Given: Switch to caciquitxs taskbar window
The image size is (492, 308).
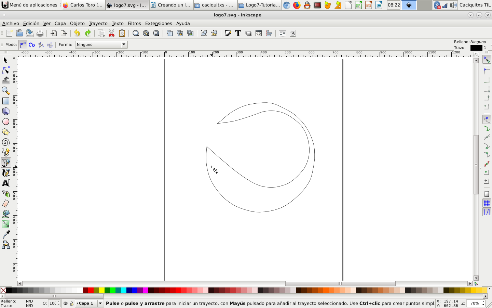Looking at the screenshot, I should pyautogui.click(x=215, y=5).
